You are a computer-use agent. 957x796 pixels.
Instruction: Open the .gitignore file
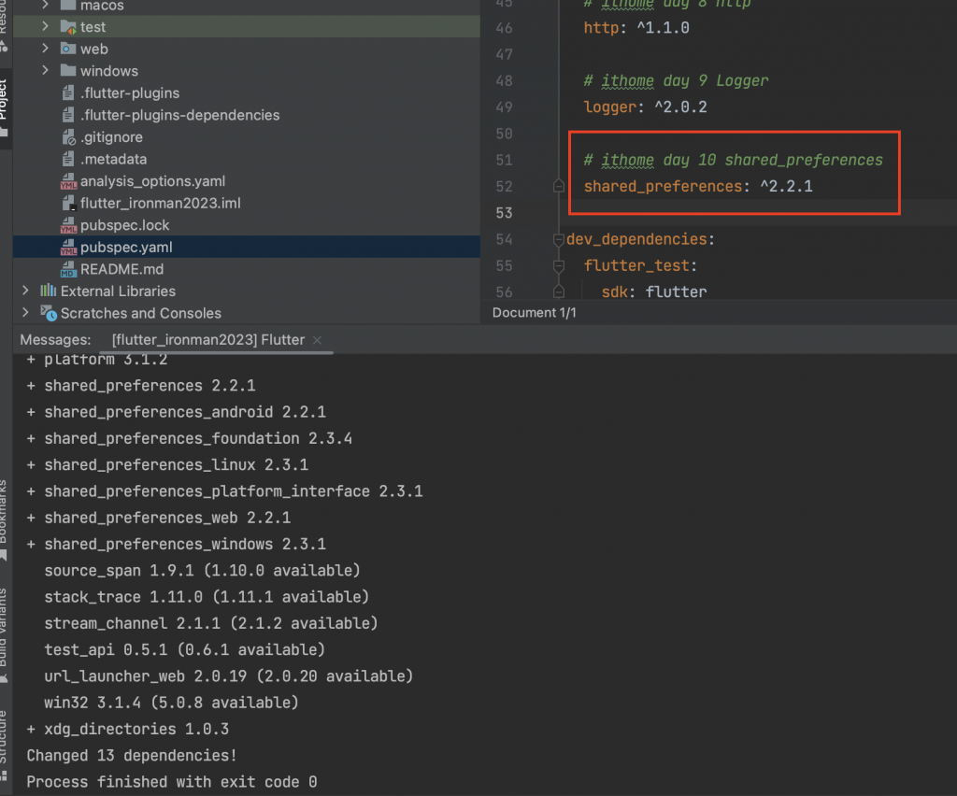click(x=112, y=136)
